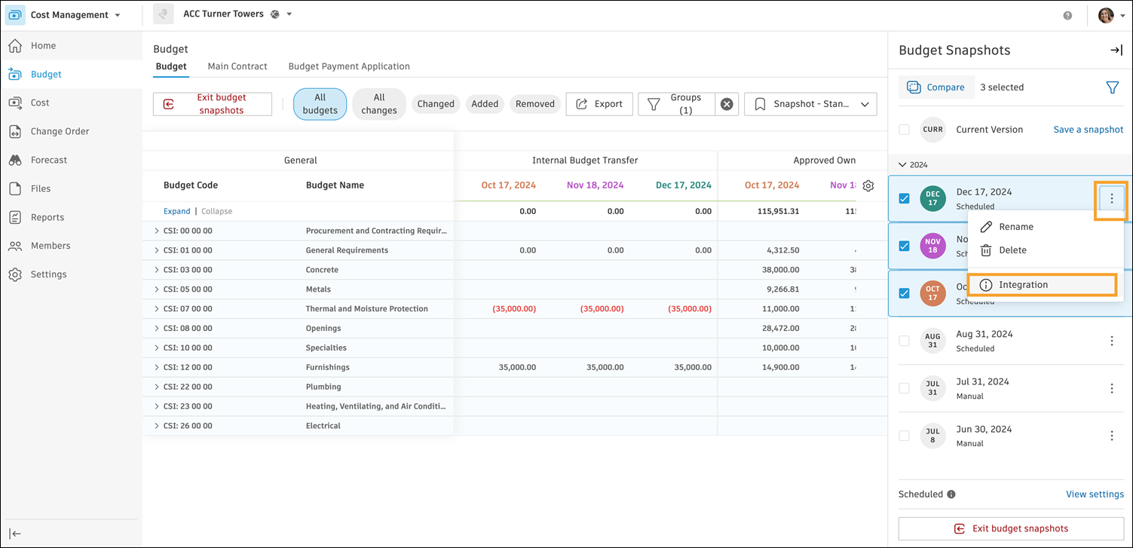The width and height of the screenshot is (1133, 548).
Task: Expand CSI: 26 00 00 Electrical row
Action: 157,426
